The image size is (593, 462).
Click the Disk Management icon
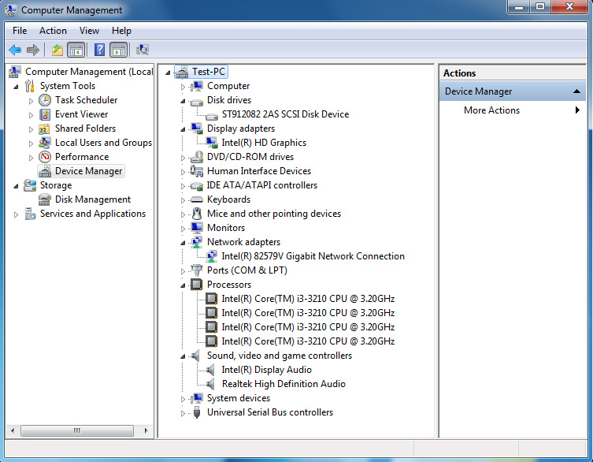click(x=45, y=199)
